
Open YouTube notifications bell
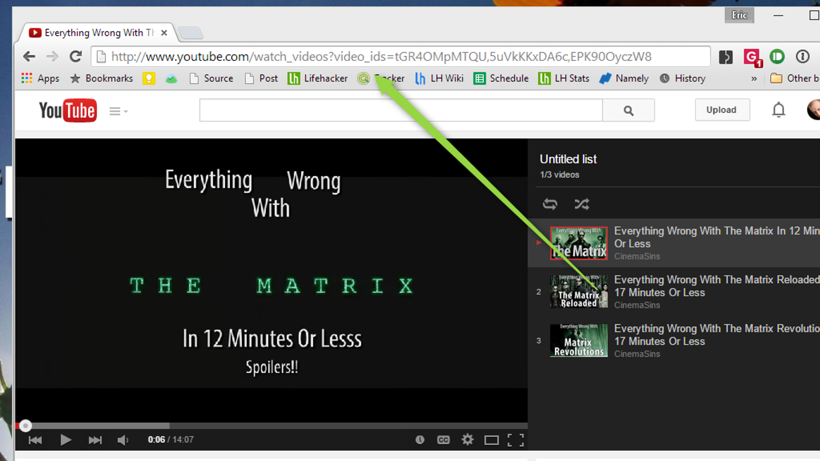[x=778, y=110]
